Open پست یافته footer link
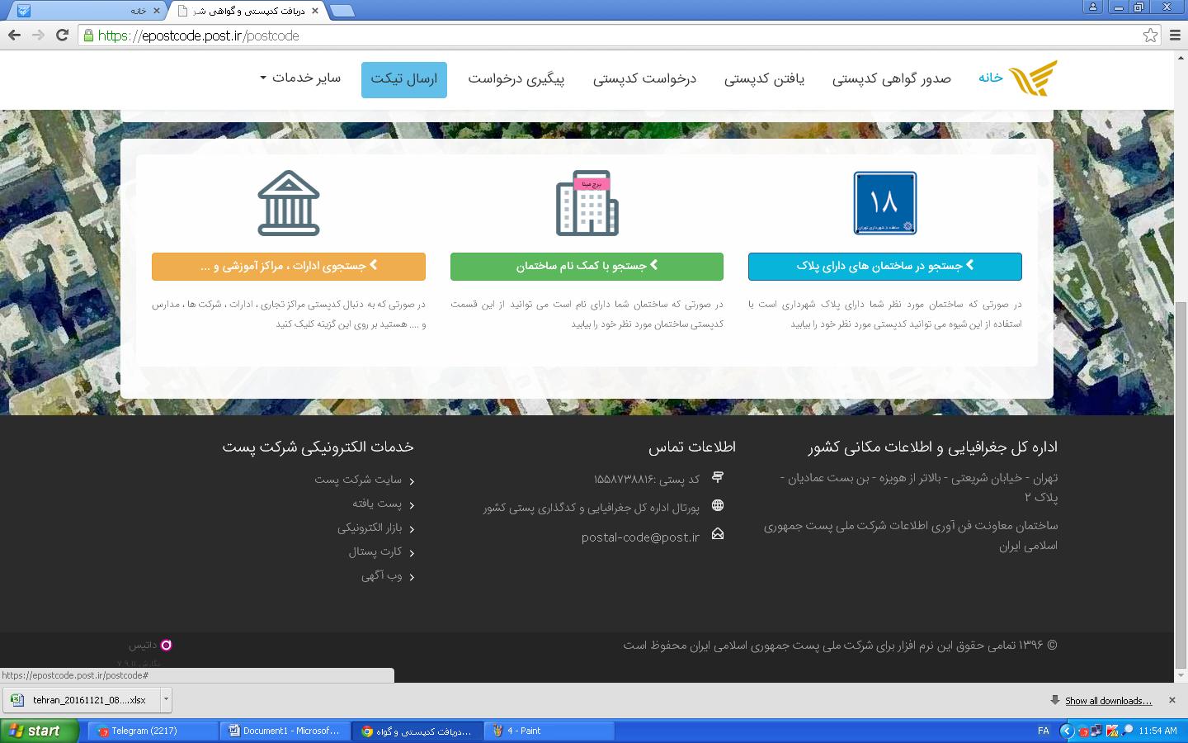The width and height of the screenshot is (1188, 743). [x=377, y=503]
